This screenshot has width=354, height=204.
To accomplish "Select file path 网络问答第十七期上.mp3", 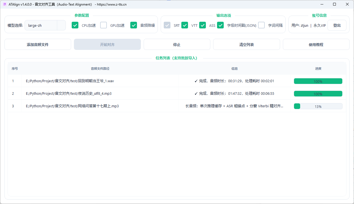I will click(72, 106).
